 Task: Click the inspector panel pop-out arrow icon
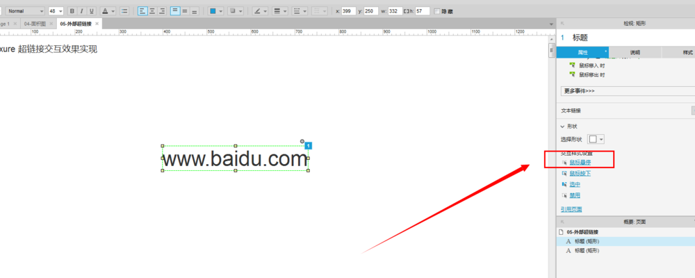coord(562,24)
